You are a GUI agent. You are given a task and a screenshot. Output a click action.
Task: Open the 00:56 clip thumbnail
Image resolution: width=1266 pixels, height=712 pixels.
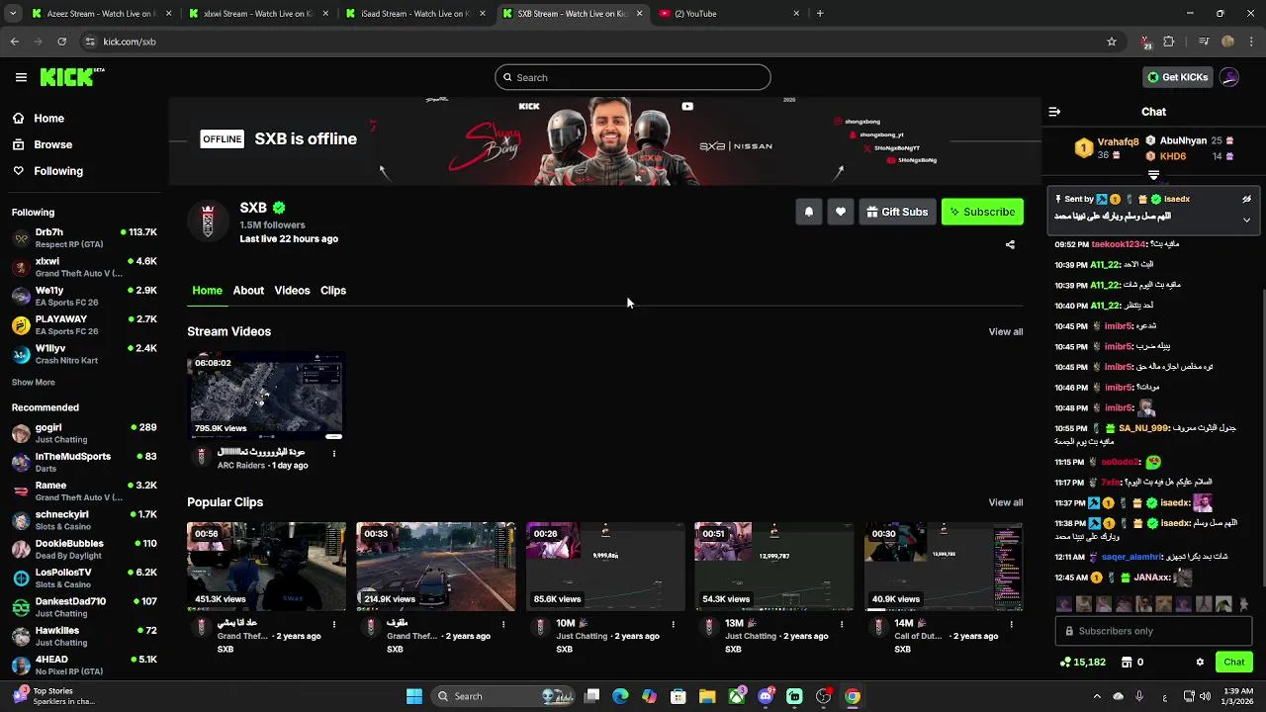(266, 567)
